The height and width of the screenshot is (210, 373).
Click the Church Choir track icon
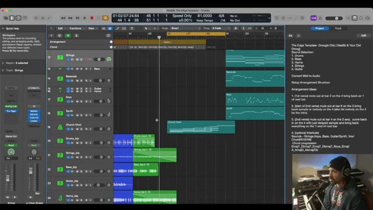pos(60,127)
